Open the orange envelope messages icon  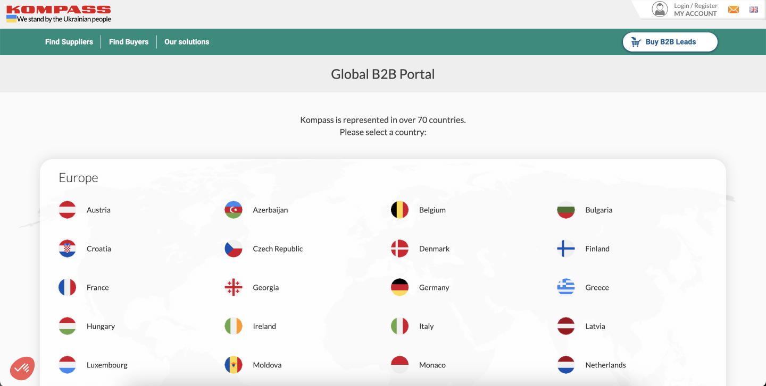(x=734, y=10)
